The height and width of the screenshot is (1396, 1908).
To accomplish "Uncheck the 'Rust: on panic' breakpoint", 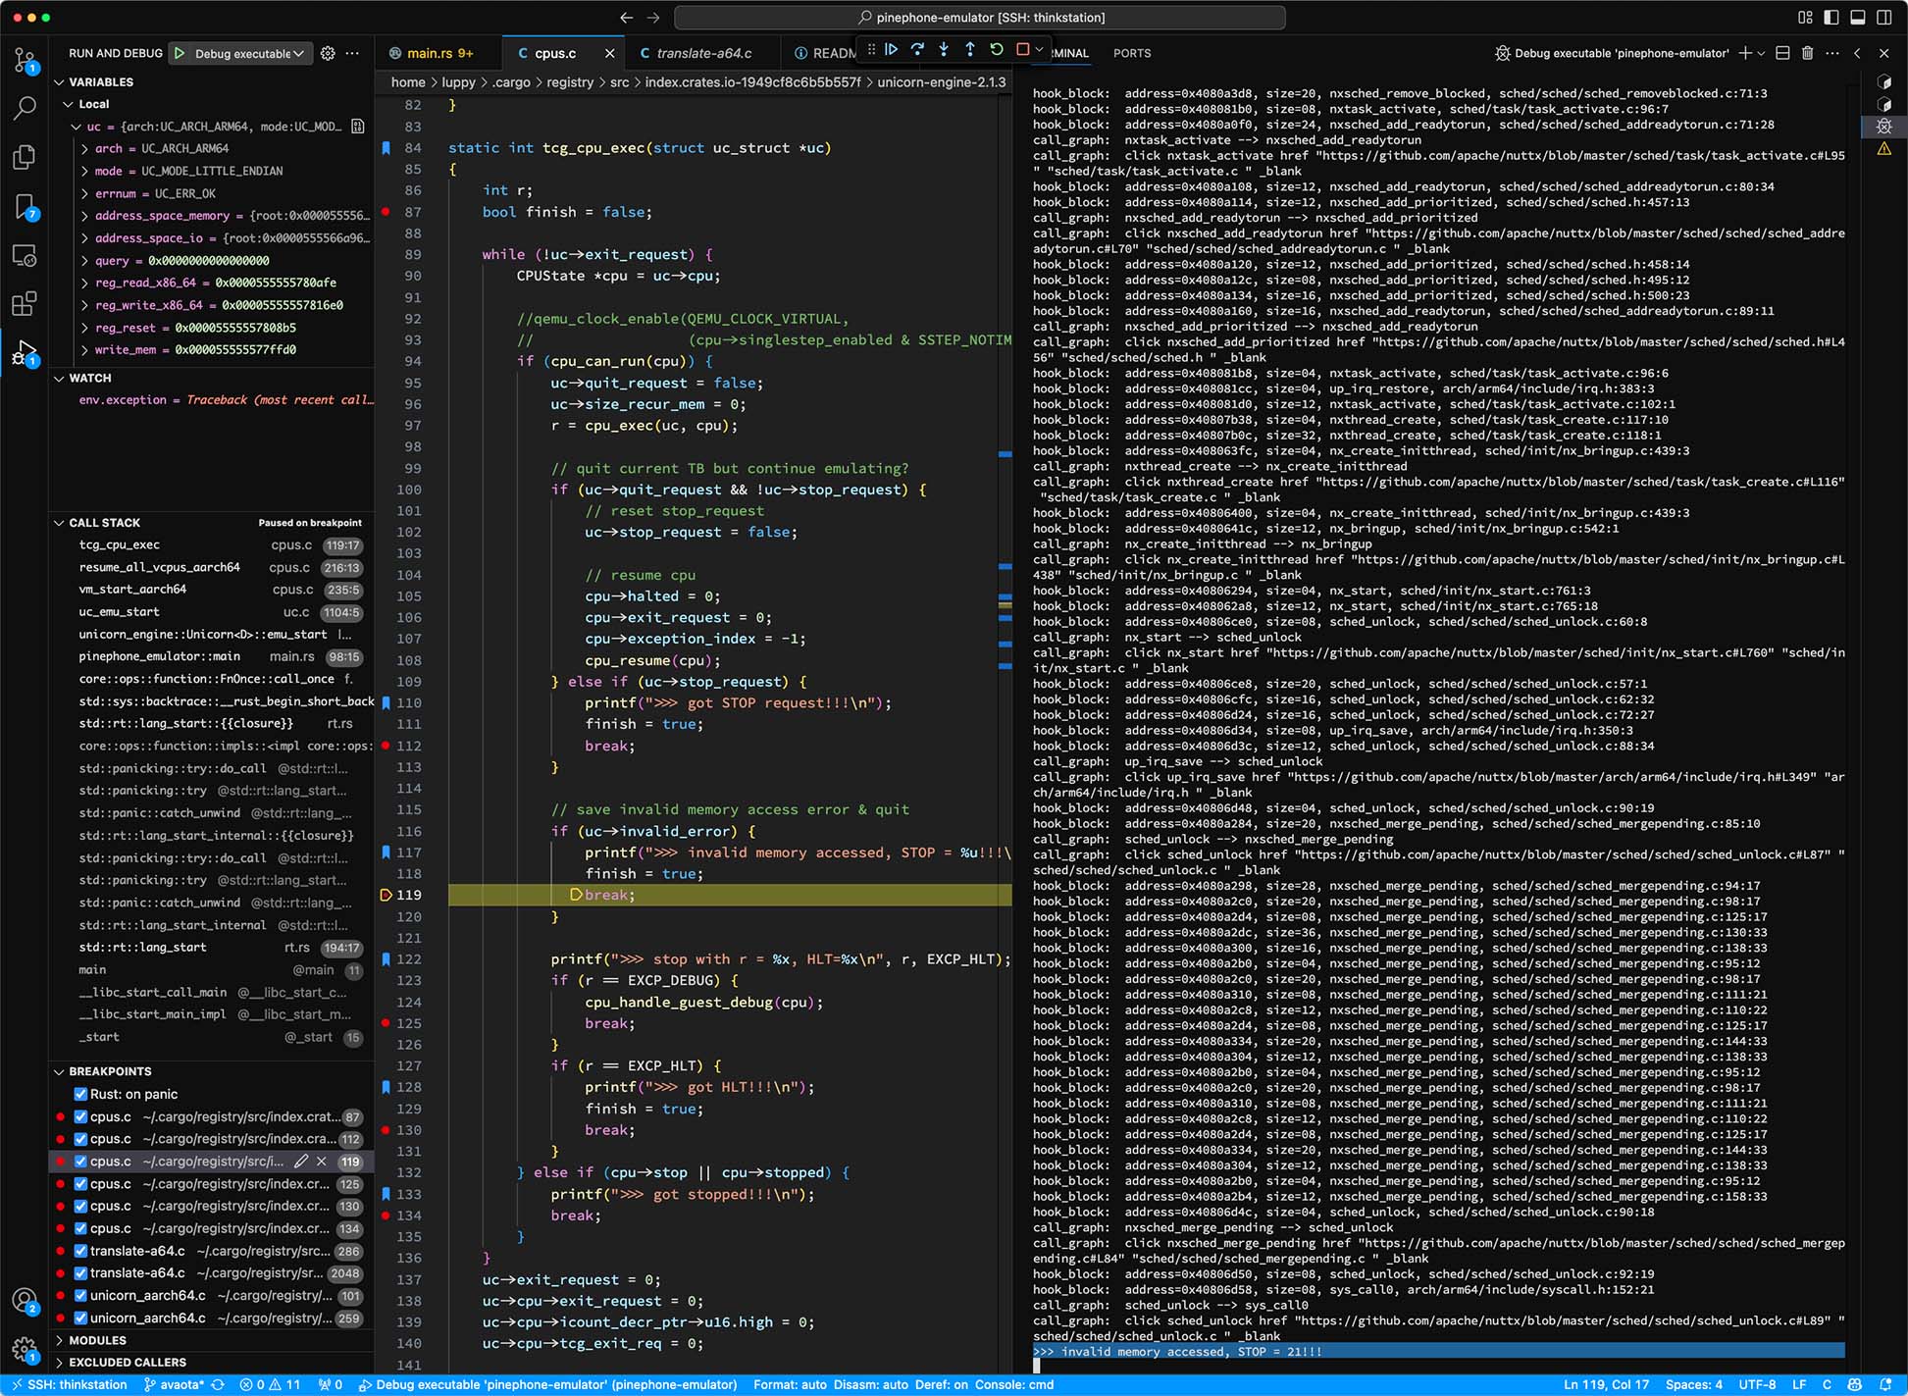I will tap(81, 1094).
